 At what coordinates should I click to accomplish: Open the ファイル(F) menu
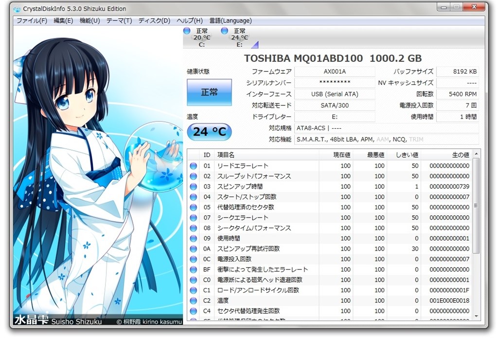pos(32,21)
